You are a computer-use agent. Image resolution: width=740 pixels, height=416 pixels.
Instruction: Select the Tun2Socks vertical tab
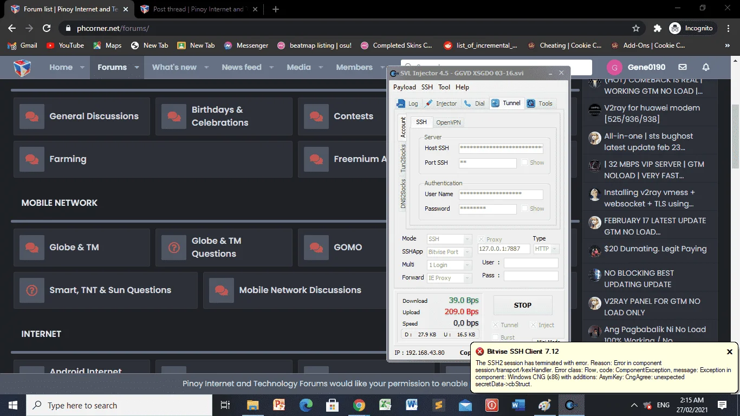pyautogui.click(x=403, y=159)
